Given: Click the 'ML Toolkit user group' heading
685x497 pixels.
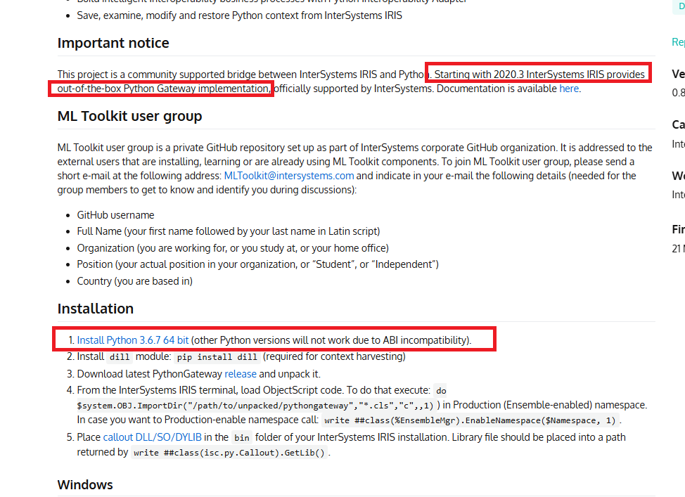Looking at the screenshot, I should (x=129, y=116).
